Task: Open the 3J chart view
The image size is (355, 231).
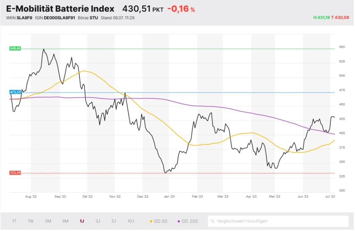Action: pos(98,221)
